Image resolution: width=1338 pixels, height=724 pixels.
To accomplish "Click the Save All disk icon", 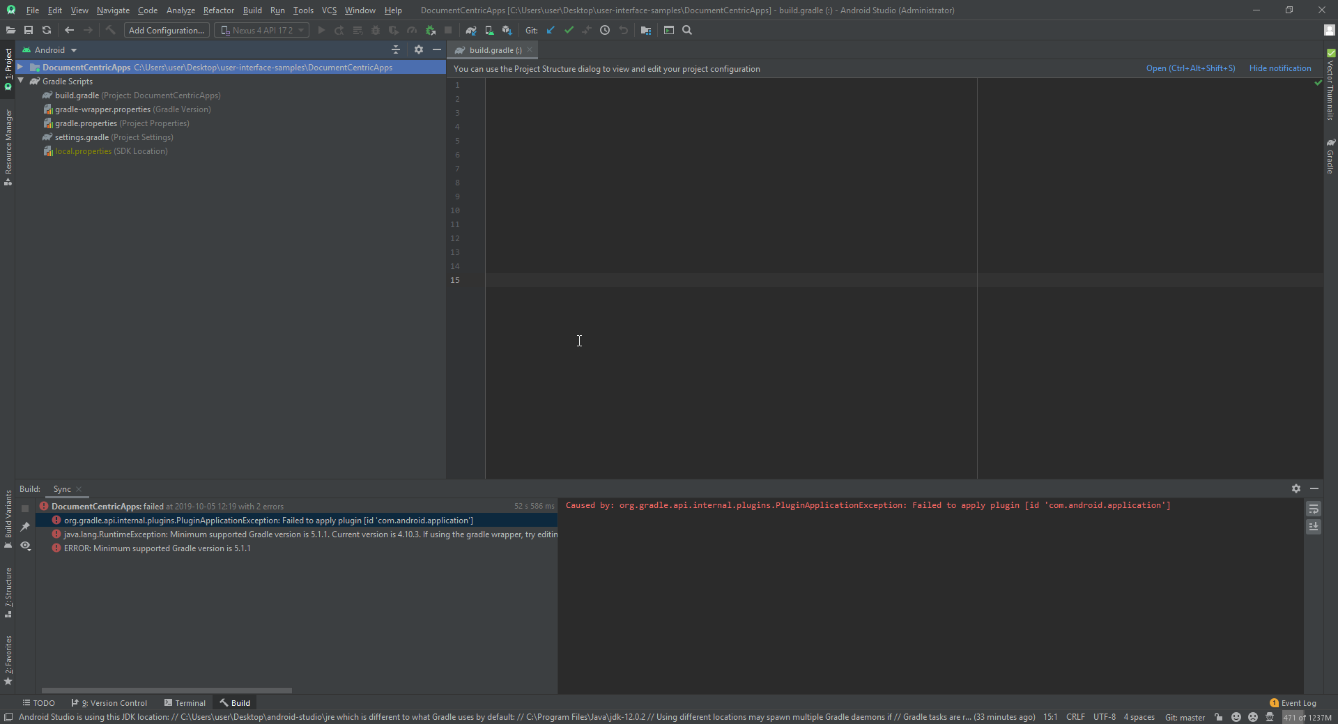I will [x=29, y=30].
